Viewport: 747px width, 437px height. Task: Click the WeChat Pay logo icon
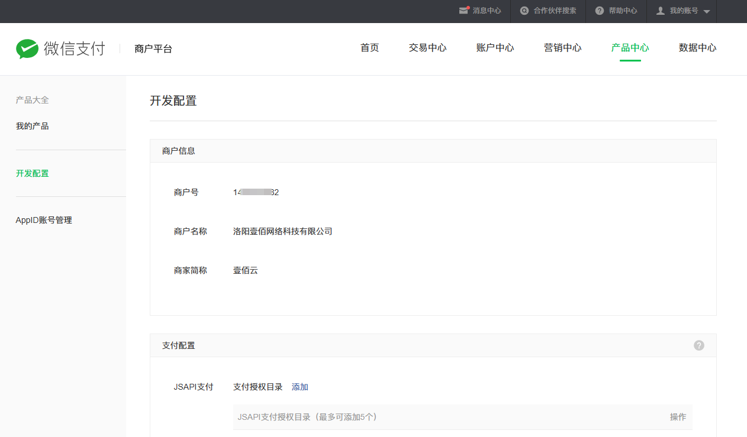(x=27, y=49)
